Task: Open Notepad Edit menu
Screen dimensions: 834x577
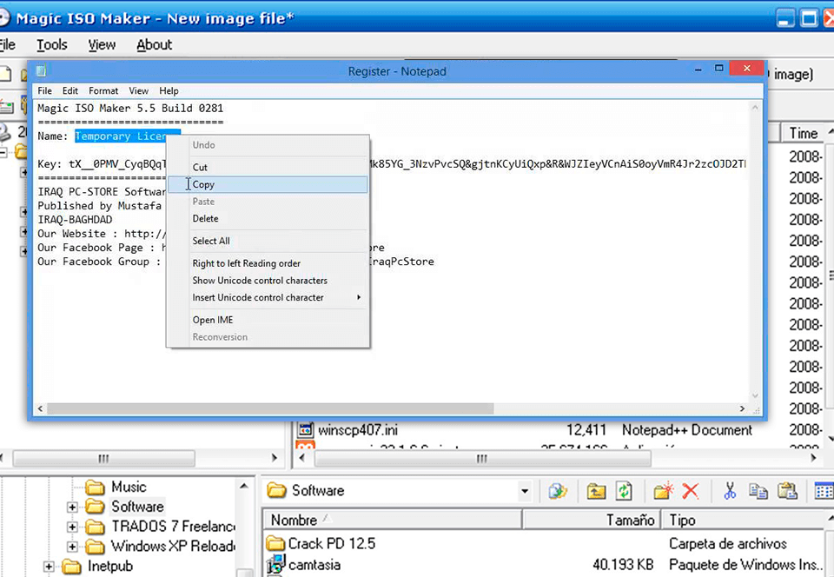Action: click(69, 91)
